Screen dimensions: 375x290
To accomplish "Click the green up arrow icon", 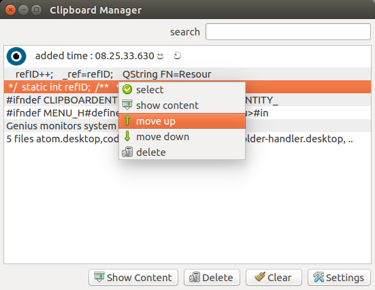I will (x=127, y=120).
